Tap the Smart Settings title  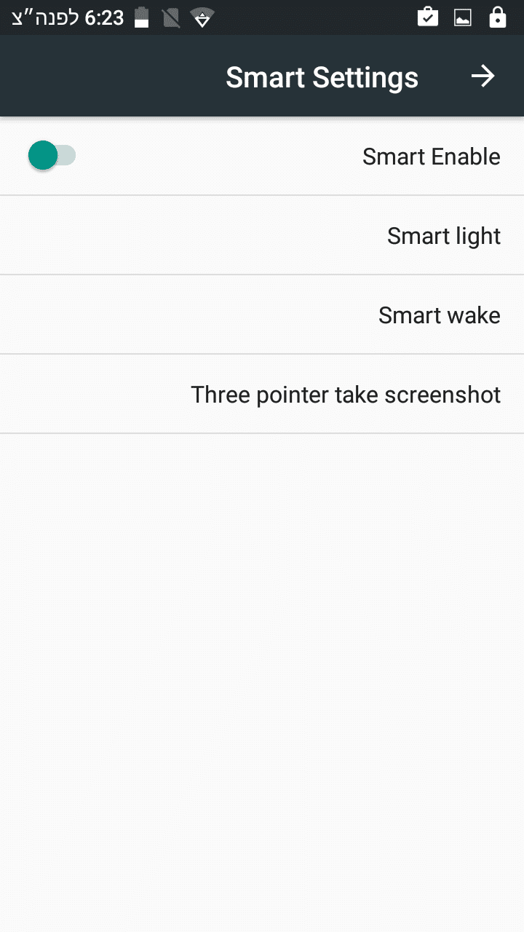coord(322,77)
